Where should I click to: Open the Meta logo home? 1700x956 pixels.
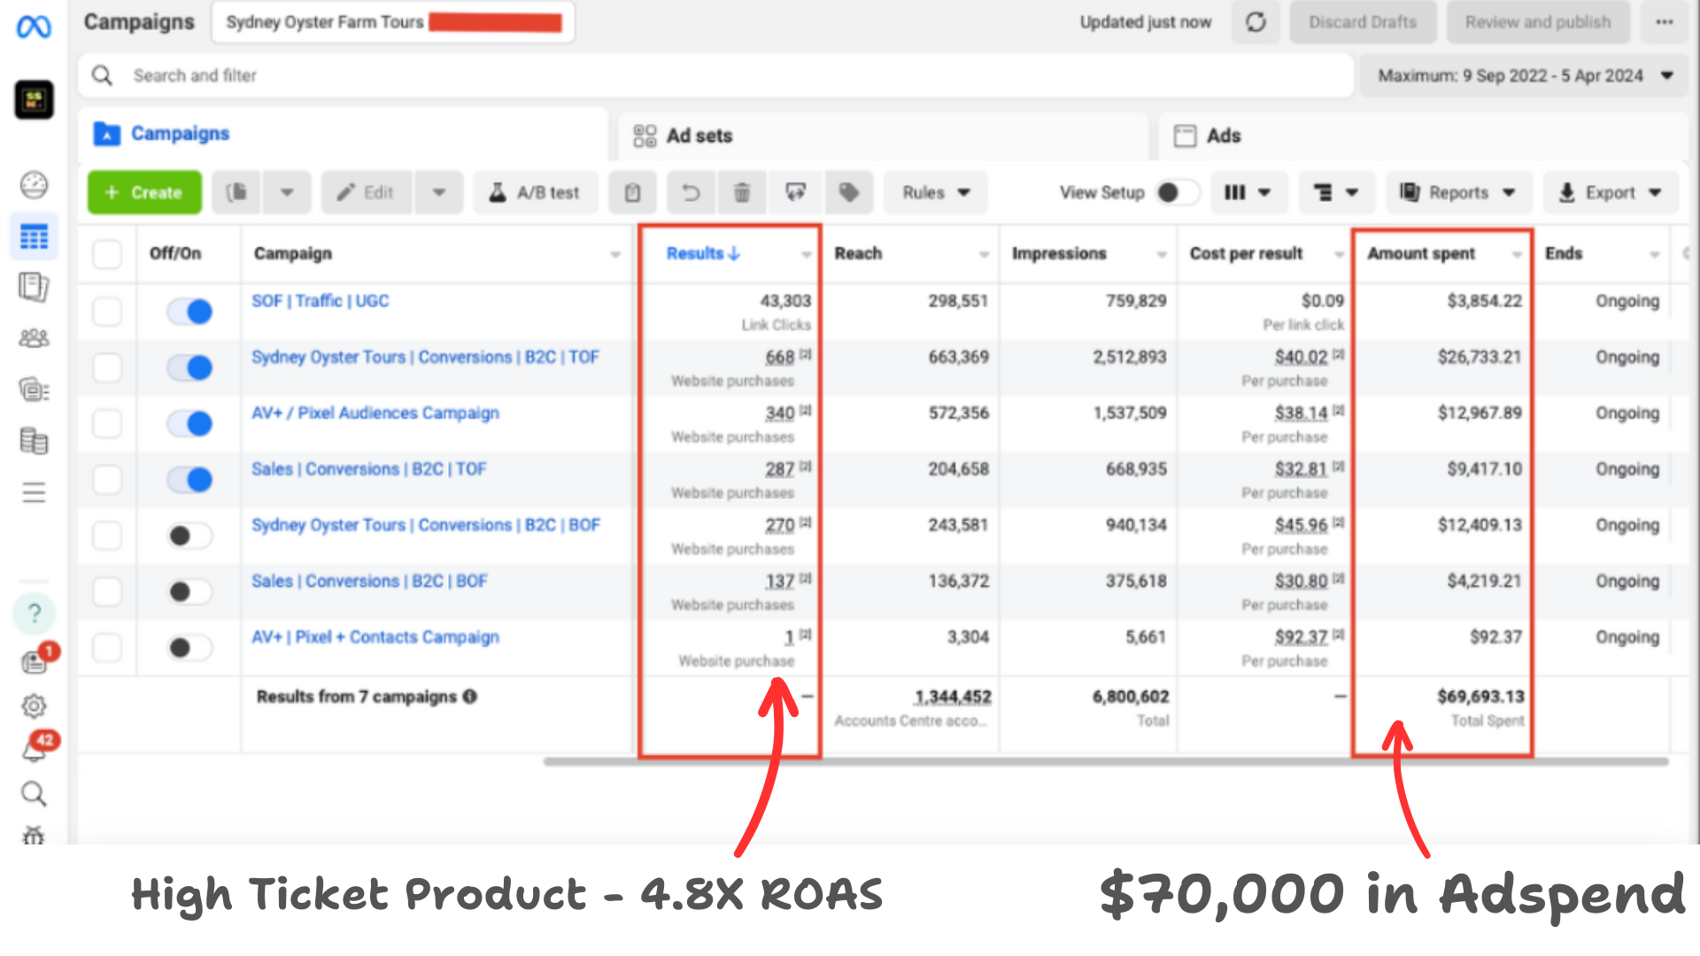coord(34,27)
